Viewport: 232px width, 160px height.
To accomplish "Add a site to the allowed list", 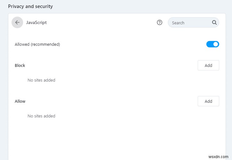I will (208, 101).
